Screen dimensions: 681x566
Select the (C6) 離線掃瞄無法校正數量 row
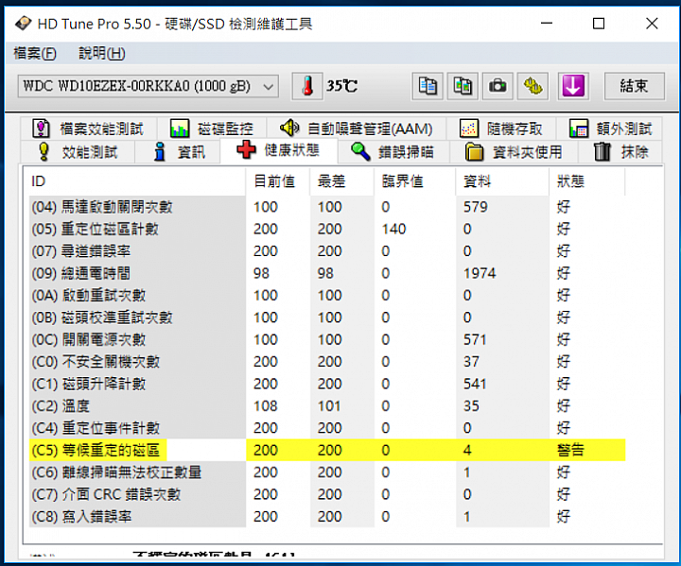pyautogui.click(x=327, y=472)
